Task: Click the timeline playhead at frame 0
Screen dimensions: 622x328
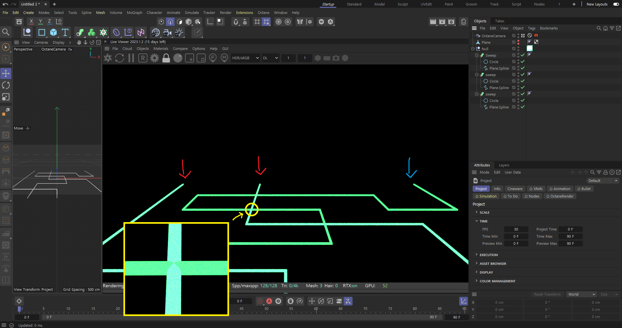Action: (19, 309)
